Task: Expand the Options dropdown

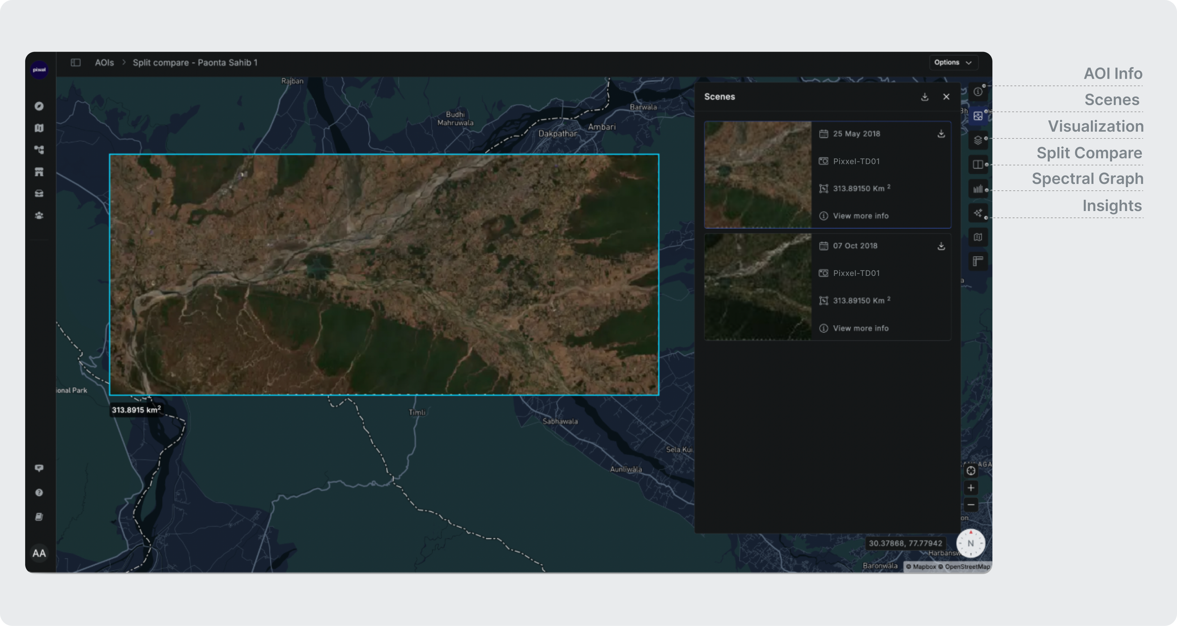Action: [x=953, y=63]
